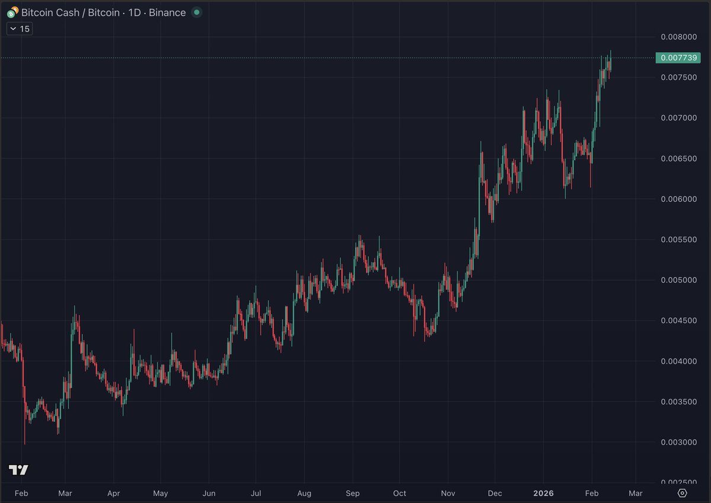Image resolution: width=711 pixels, height=503 pixels.
Task: Click the Apr label on time axis
Action: pyautogui.click(x=114, y=493)
